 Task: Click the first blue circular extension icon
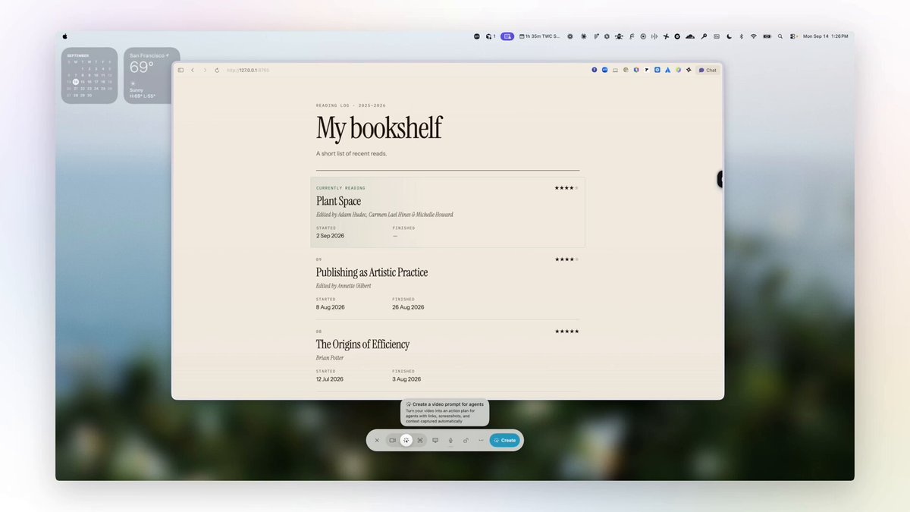(595, 70)
